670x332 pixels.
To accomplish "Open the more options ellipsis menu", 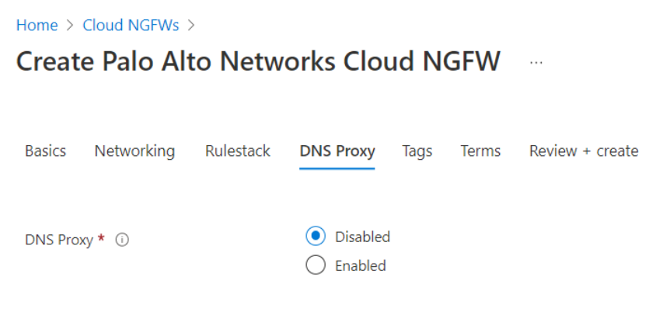I will pyautogui.click(x=536, y=63).
